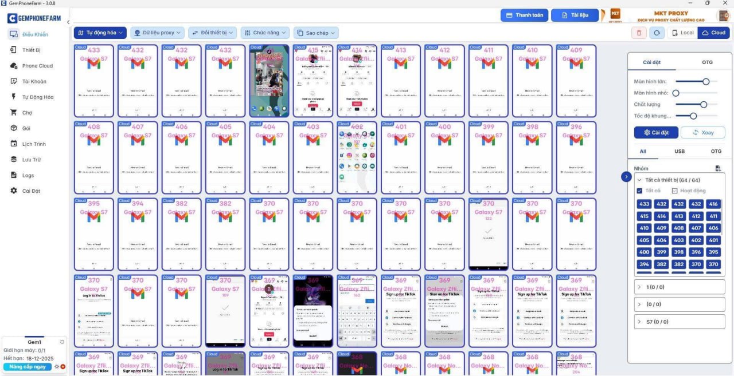The width and height of the screenshot is (734, 376).
Task: Toggle device chip 400 in list
Action: [x=644, y=252]
